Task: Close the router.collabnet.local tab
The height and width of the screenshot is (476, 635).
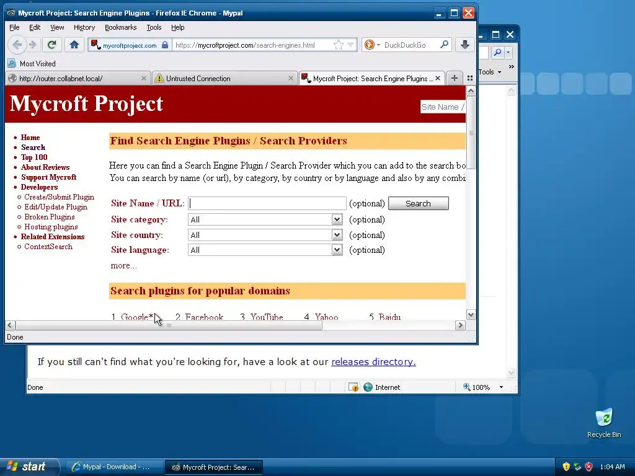Action: (x=143, y=79)
